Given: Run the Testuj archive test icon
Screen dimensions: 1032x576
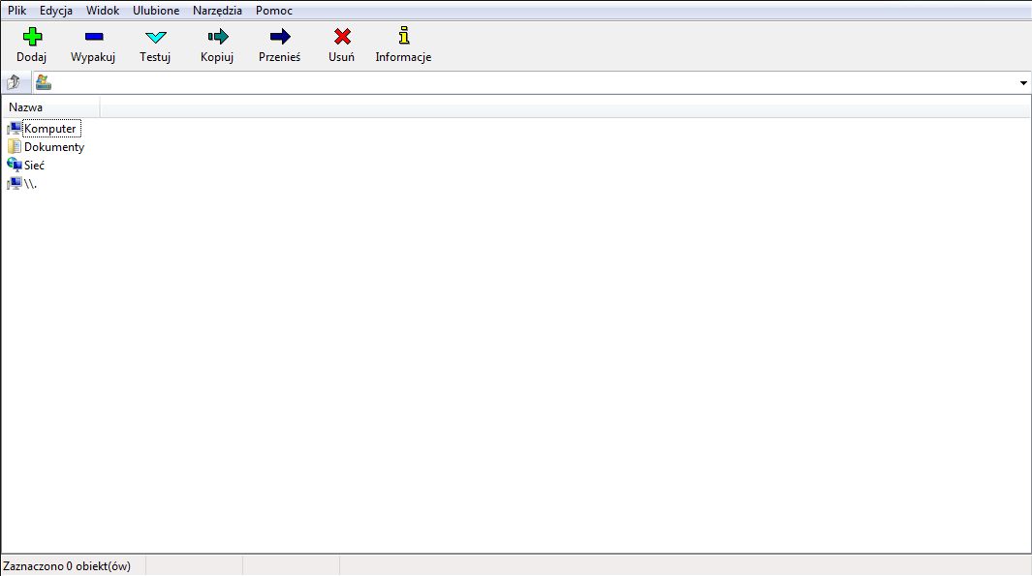Looking at the screenshot, I should 155,37.
